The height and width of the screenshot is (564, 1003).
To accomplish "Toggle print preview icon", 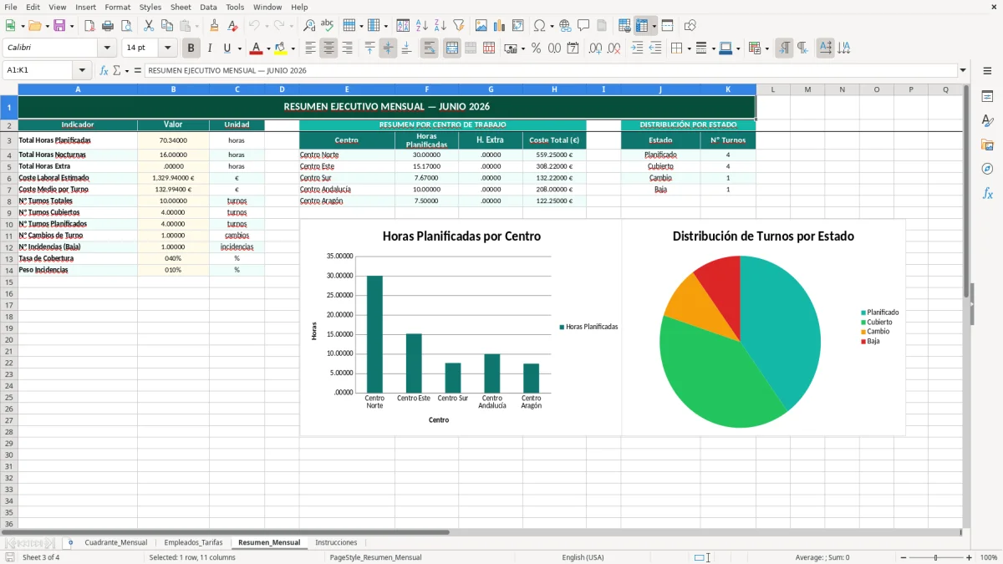I will pos(126,26).
